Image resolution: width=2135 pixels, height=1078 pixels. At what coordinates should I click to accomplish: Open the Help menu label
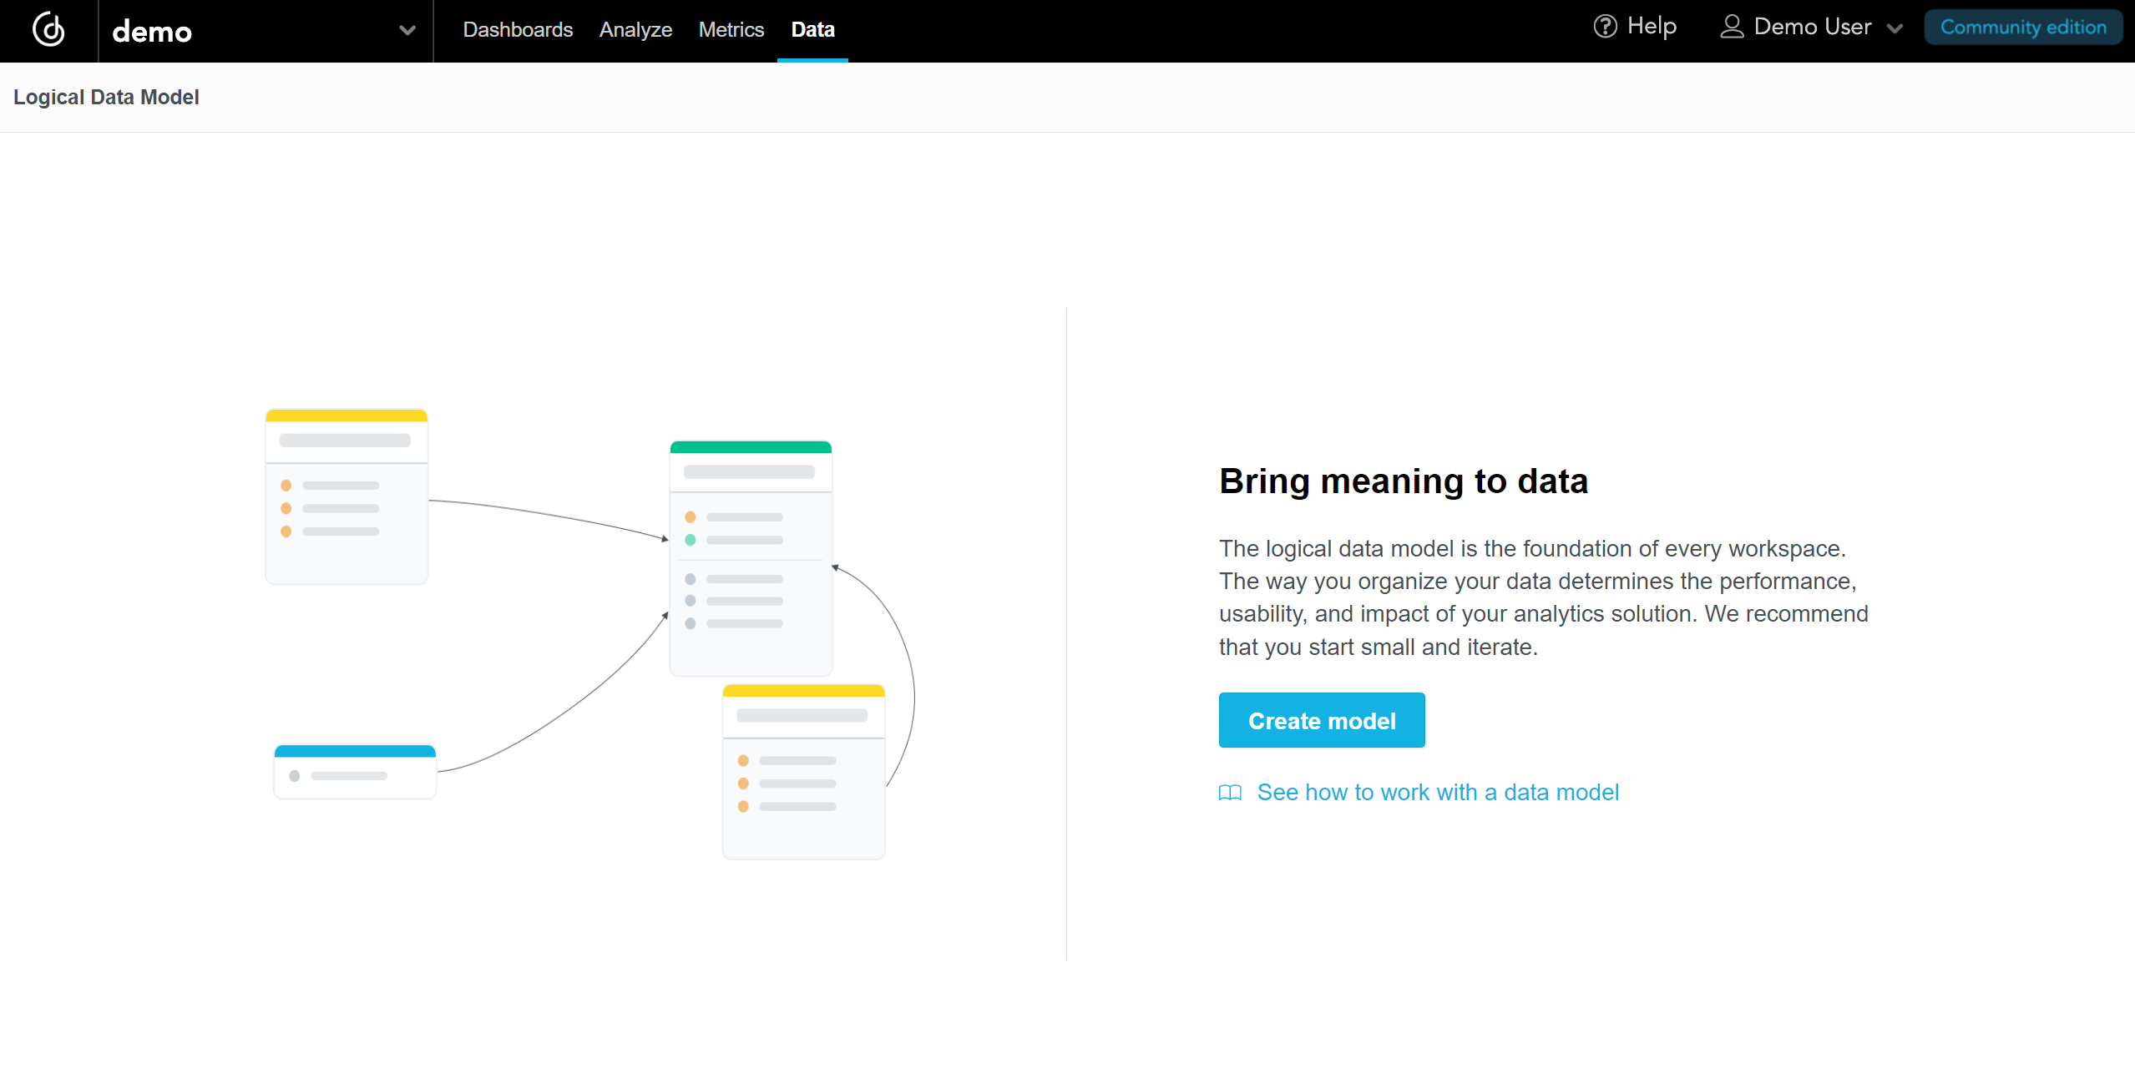(x=1652, y=27)
